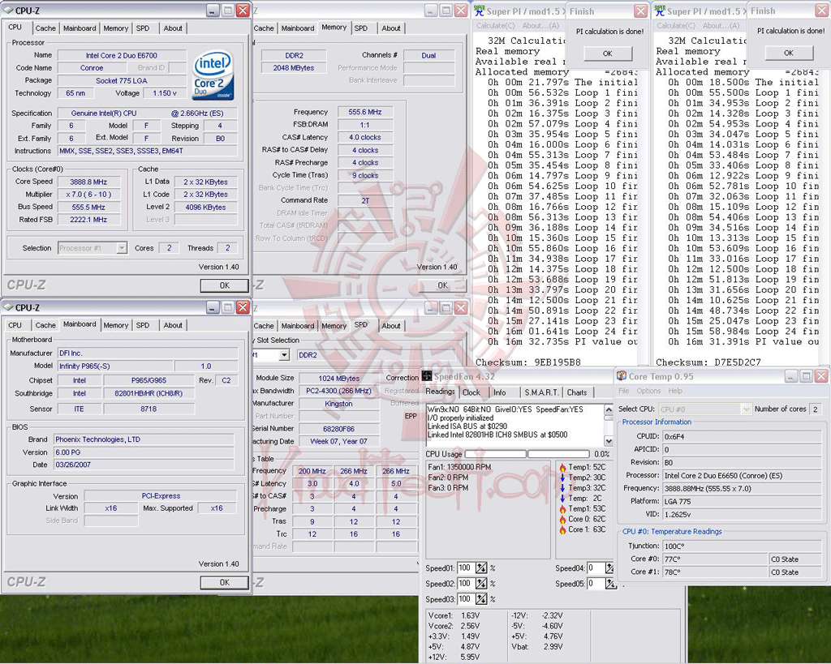Image resolution: width=831 pixels, height=664 pixels.
Task: Select the Cache tab in the Kingston SPD CPU-Z window
Action: point(264,326)
